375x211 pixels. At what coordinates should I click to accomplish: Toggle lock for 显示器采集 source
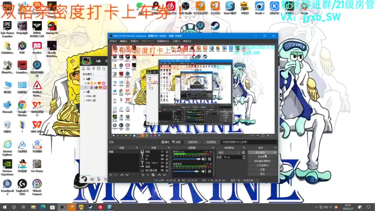[167, 170]
